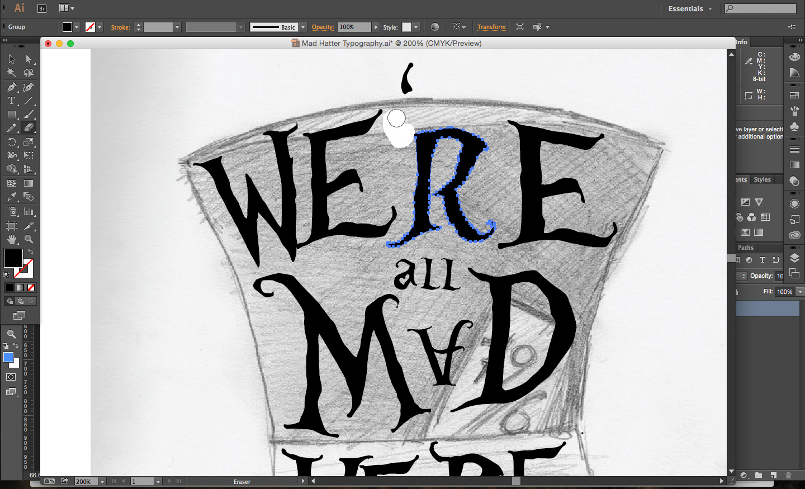Expand the stroke weight dropdown

177,27
